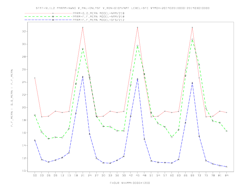Viewport: 247px width, 191px height.
Task: Click the y-axis tick label 14
Action: tap(24, 145)
